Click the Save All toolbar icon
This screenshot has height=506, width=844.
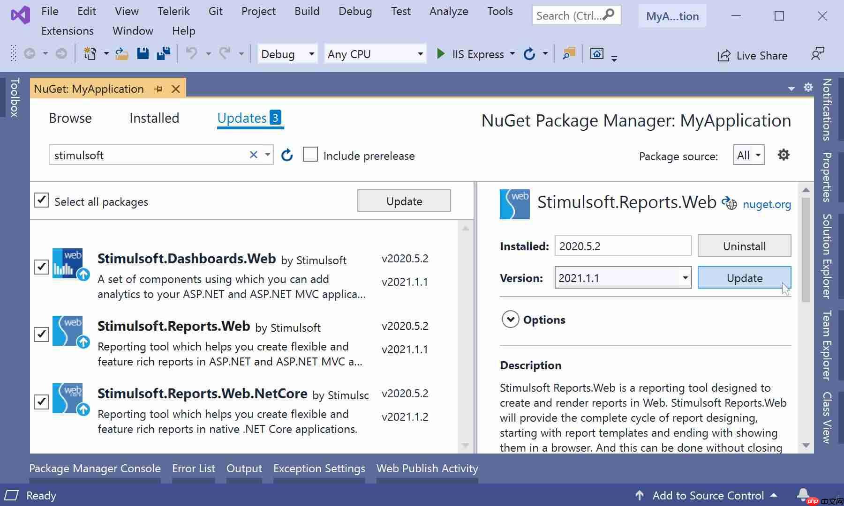click(164, 53)
